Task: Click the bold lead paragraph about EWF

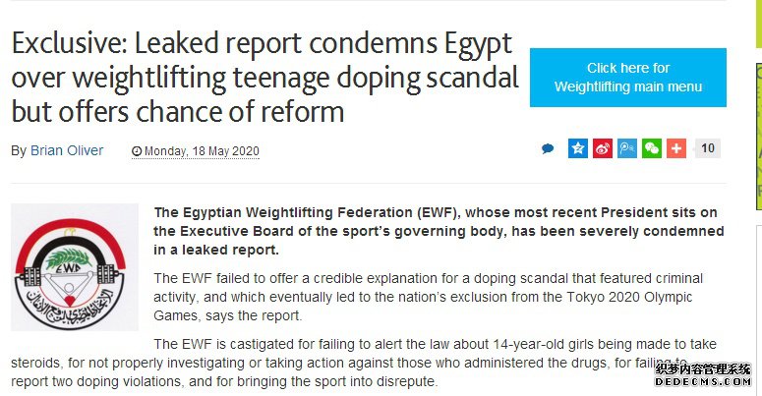Action: pos(439,231)
